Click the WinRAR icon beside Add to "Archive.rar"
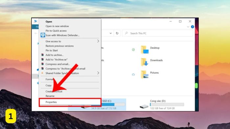Image resolution: width=230 pixels, height=129 pixels. pos(42,60)
